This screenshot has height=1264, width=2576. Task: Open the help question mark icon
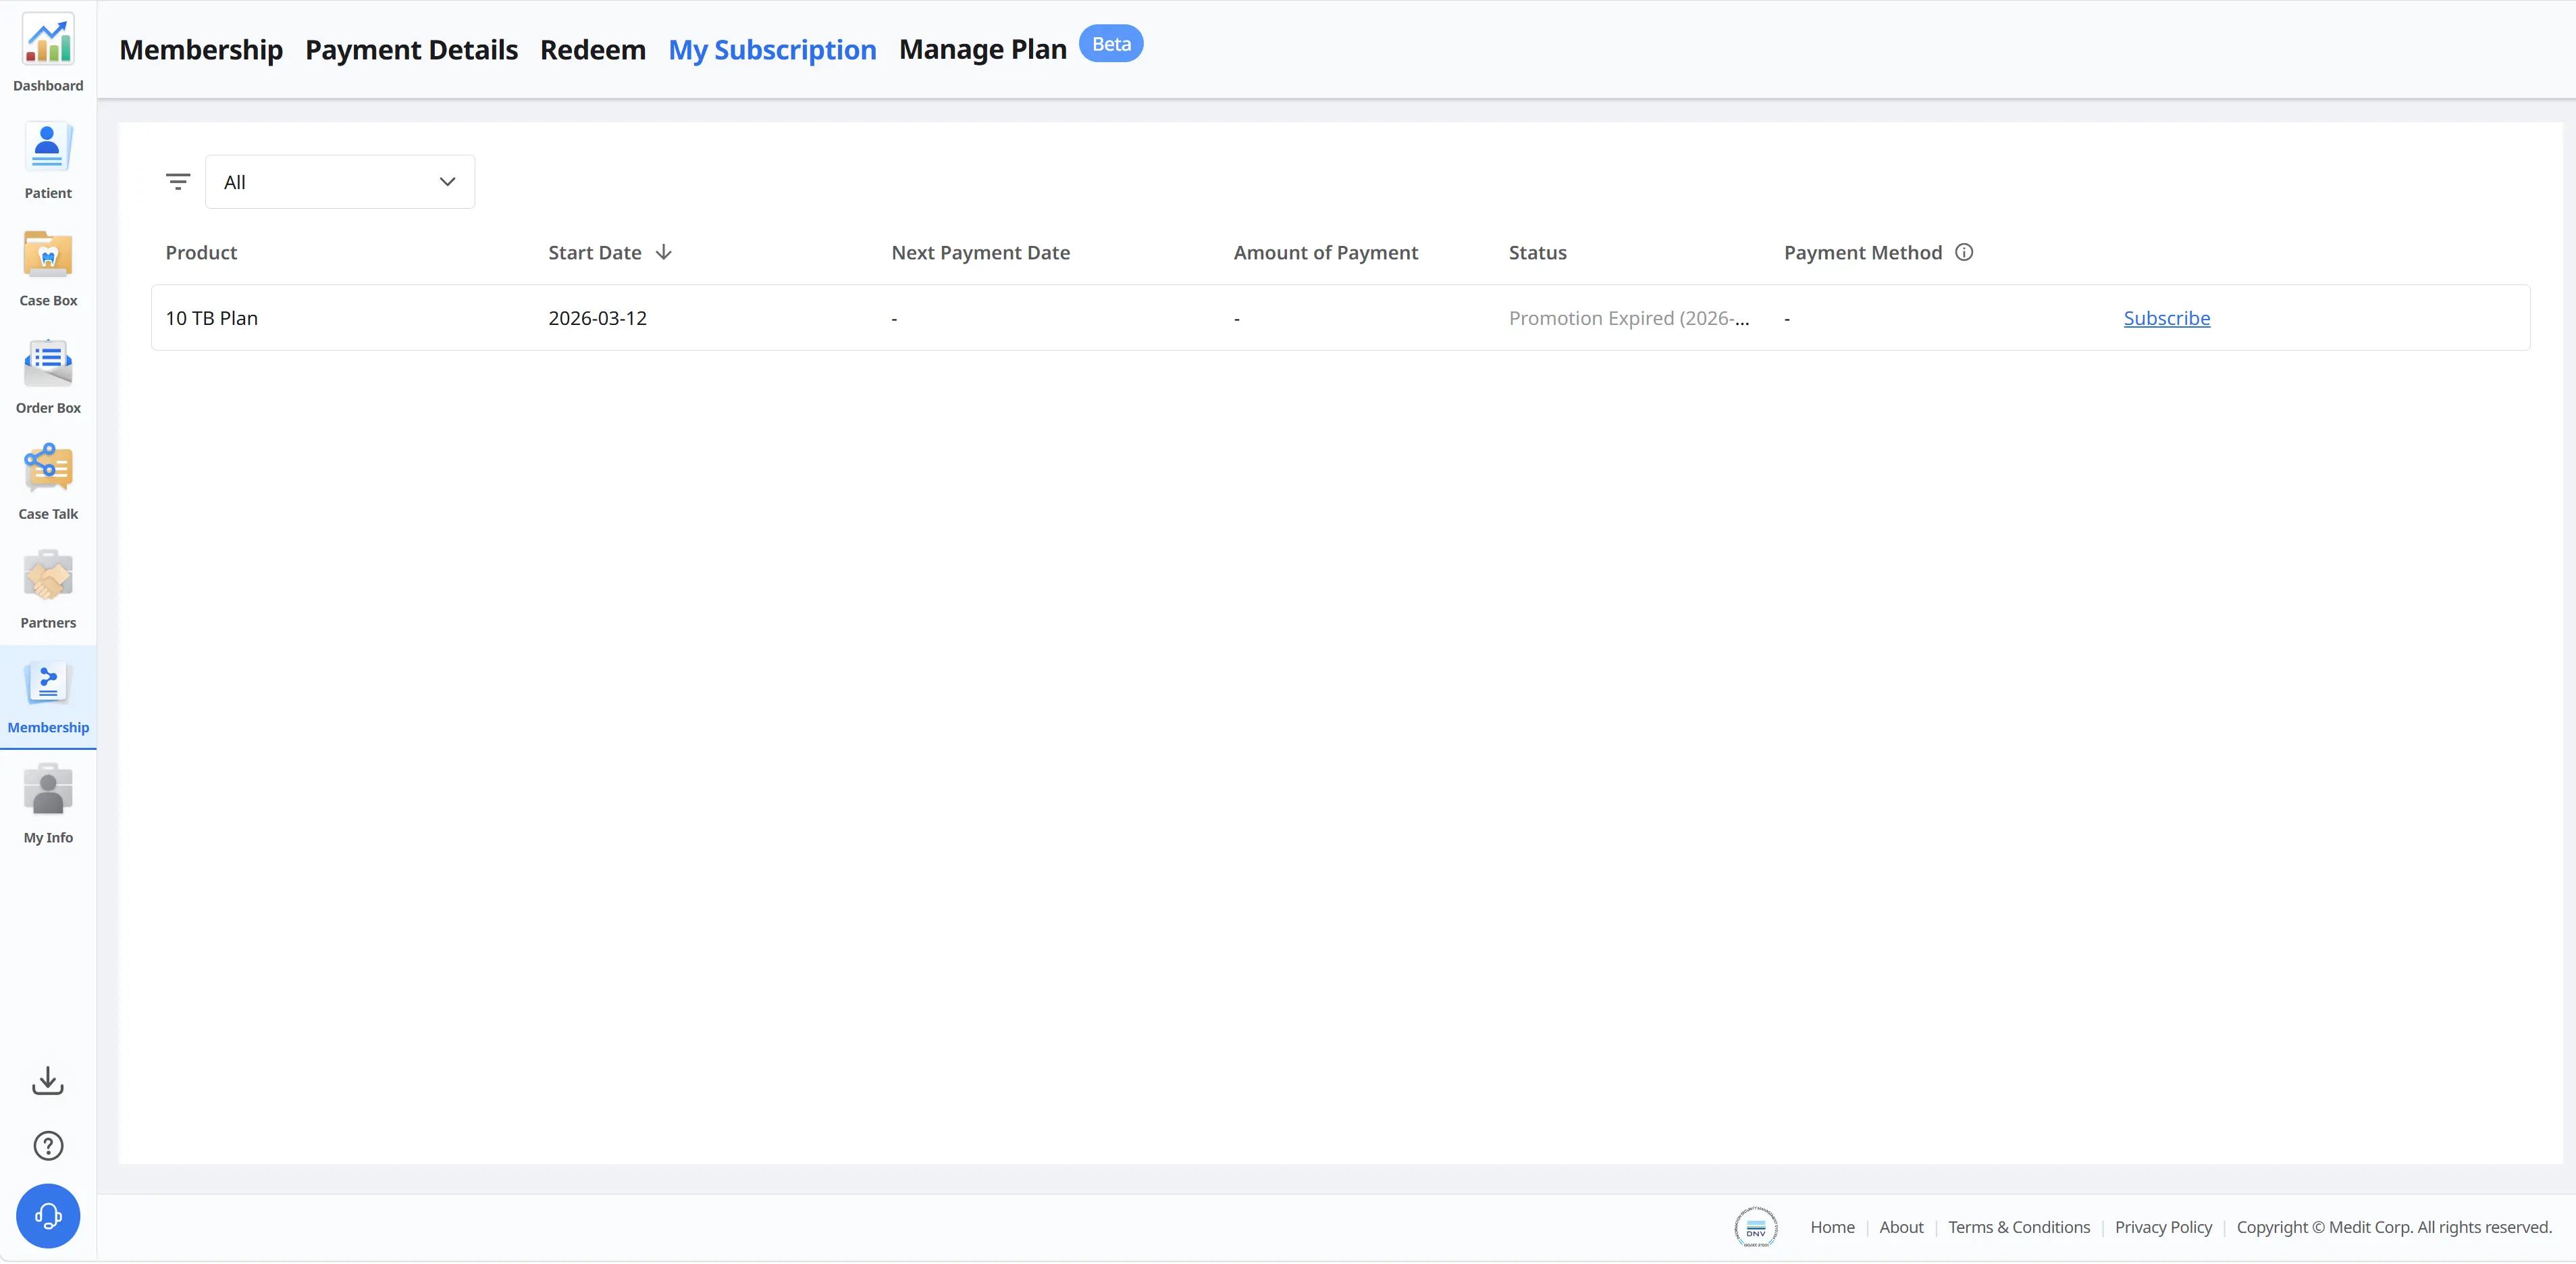click(48, 1146)
